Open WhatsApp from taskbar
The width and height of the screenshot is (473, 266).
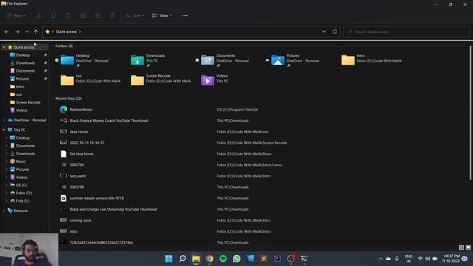pyautogui.click(x=236, y=259)
